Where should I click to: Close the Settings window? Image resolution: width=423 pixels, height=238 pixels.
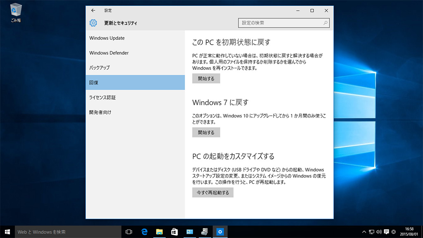pos(326,10)
